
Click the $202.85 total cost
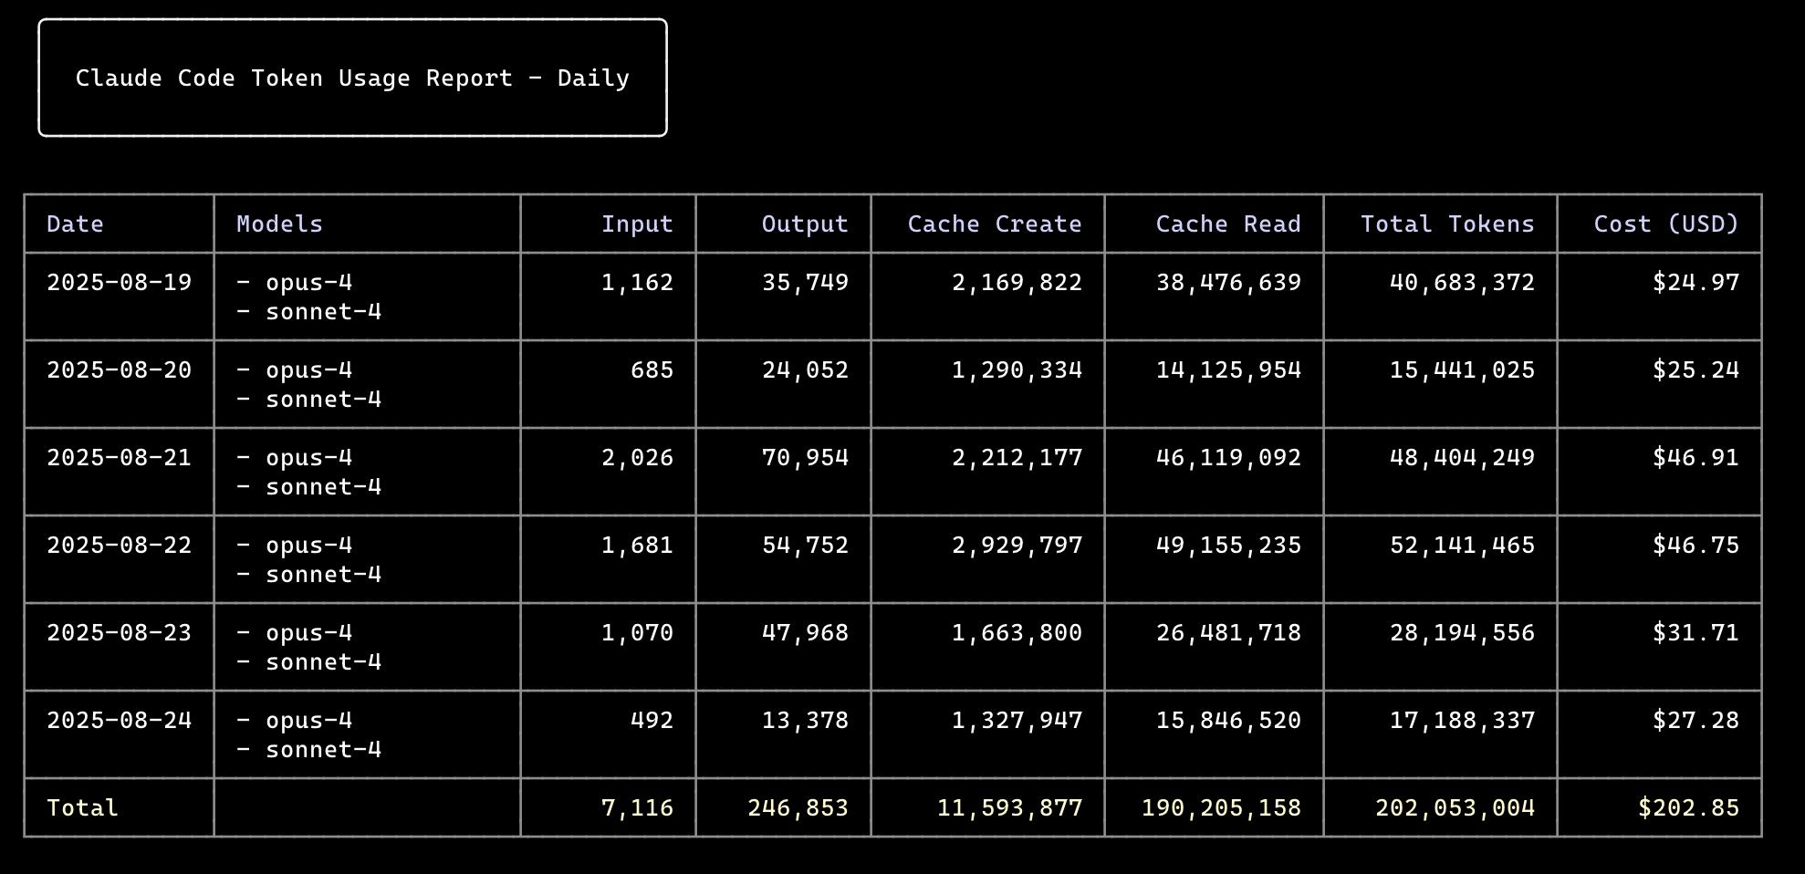(x=1688, y=808)
